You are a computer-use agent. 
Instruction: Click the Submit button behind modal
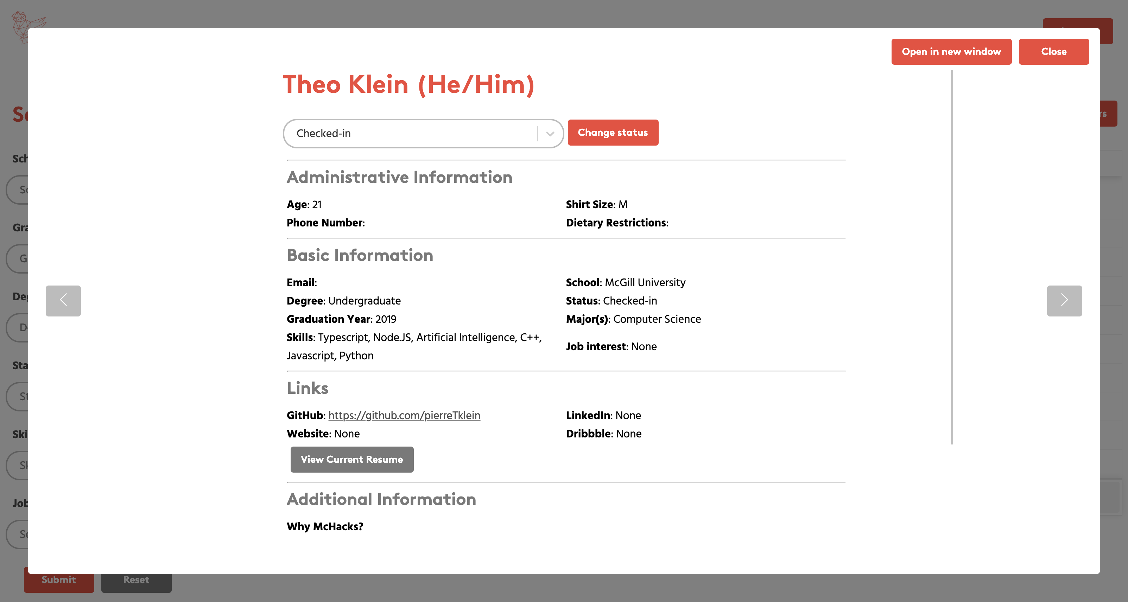click(x=59, y=582)
